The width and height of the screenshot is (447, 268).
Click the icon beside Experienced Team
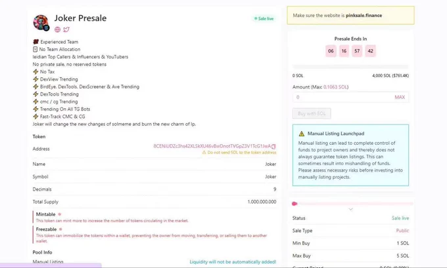point(35,42)
